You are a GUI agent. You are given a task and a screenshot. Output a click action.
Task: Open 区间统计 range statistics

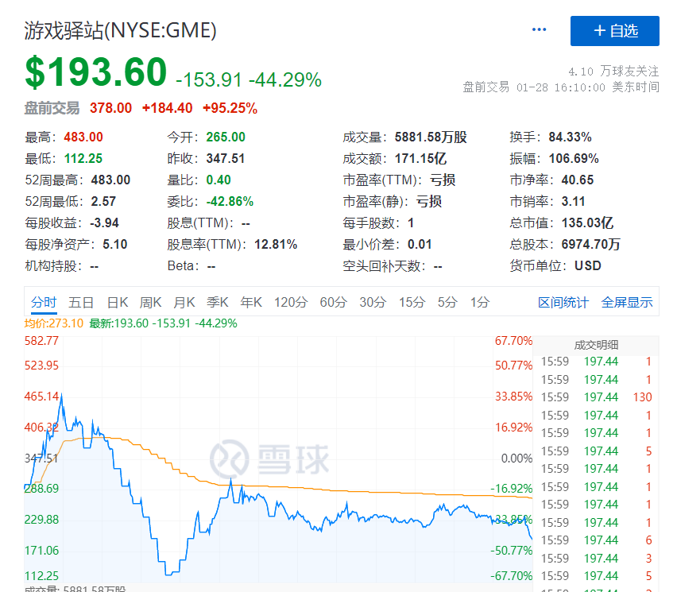[563, 303]
